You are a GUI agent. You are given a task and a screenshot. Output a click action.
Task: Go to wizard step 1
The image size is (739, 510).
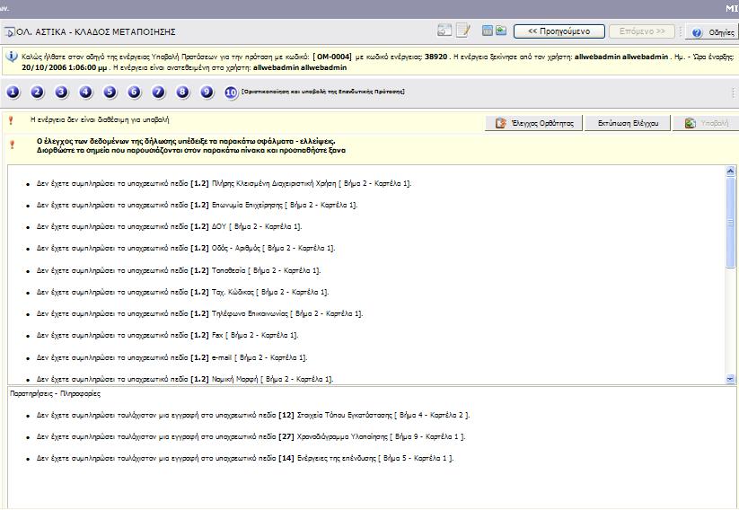tap(13, 92)
